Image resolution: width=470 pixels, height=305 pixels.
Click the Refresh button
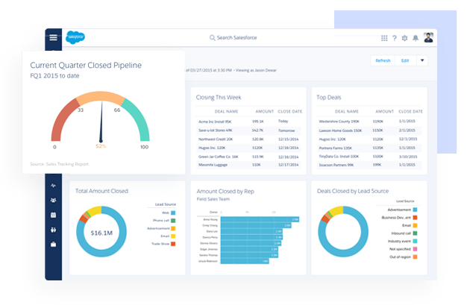click(x=383, y=60)
